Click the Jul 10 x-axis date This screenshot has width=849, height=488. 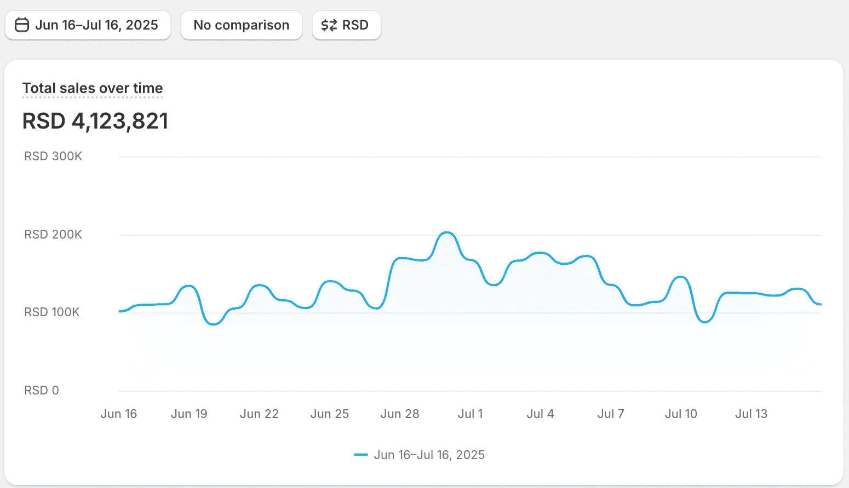pyautogui.click(x=681, y=414)
